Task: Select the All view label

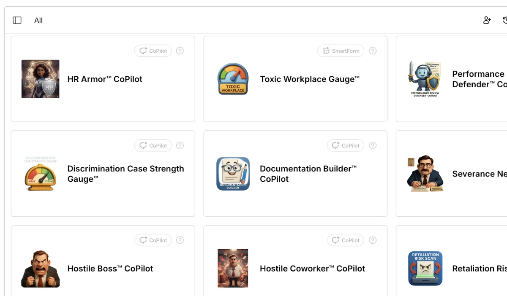Action: click(x=38, y=20)
